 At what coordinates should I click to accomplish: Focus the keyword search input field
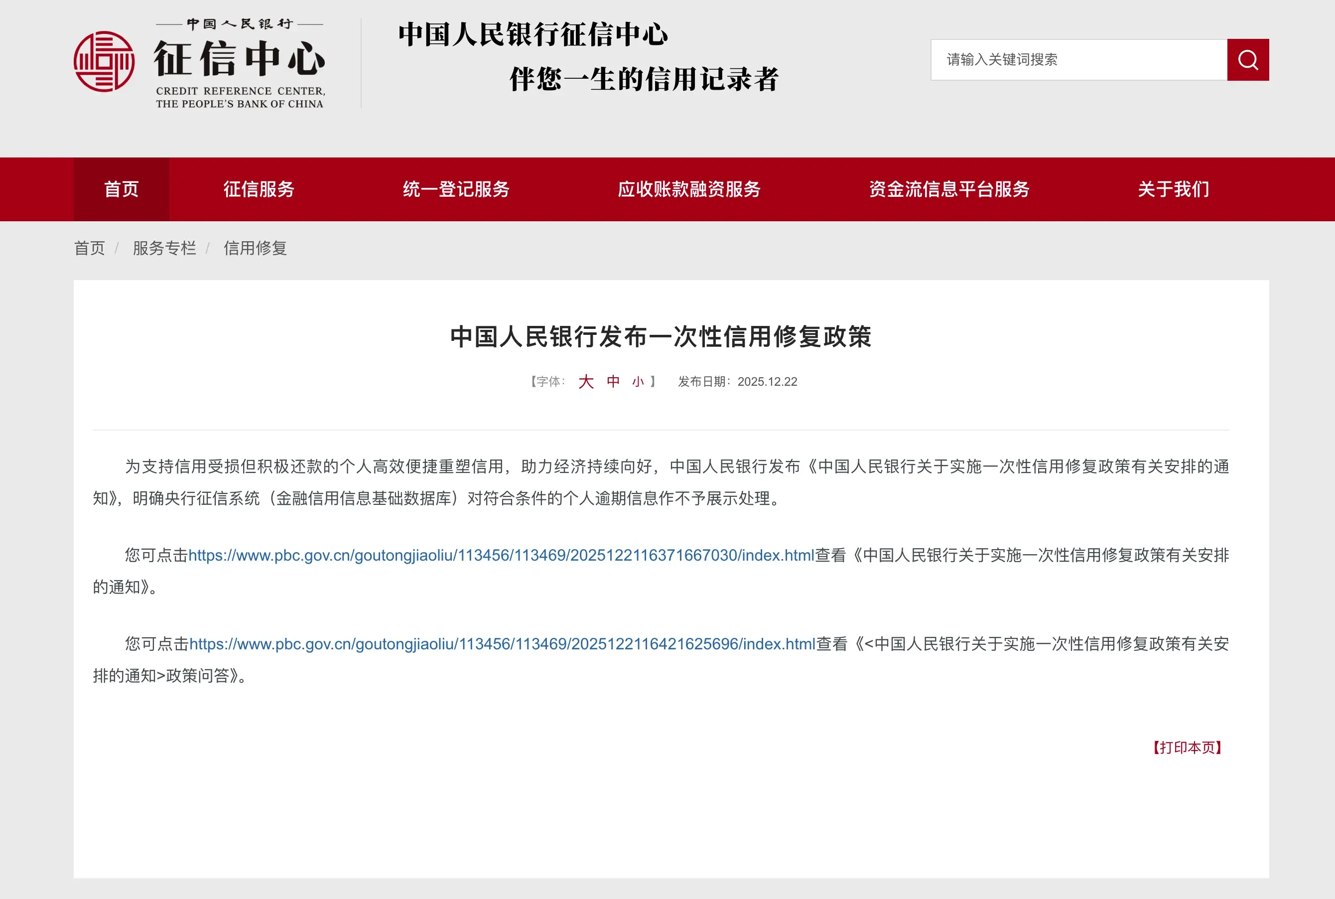(x=1078, y=60)
